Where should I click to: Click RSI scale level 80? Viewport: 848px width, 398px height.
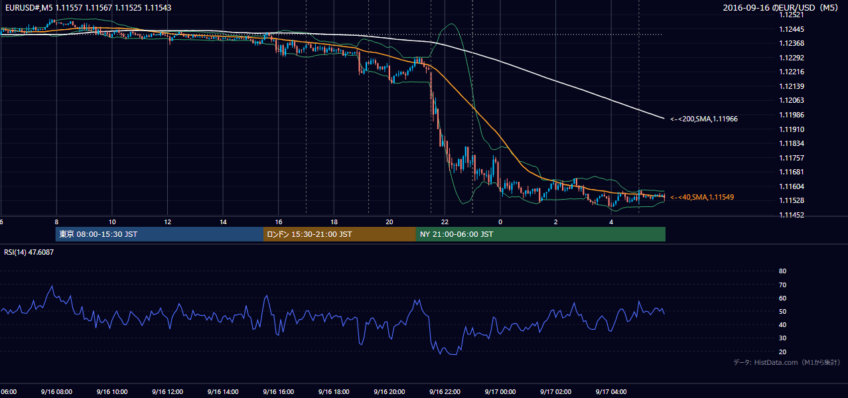click(782, 271)
